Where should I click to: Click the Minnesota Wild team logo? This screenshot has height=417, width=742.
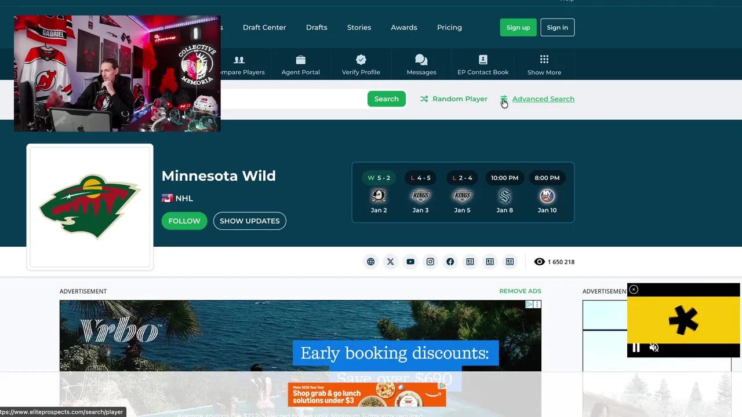click(90, 207)
